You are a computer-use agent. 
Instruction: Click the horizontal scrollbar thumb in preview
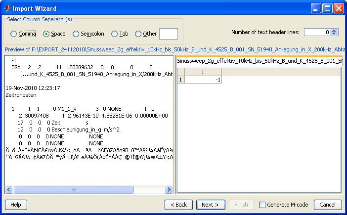tap(74, 190)
